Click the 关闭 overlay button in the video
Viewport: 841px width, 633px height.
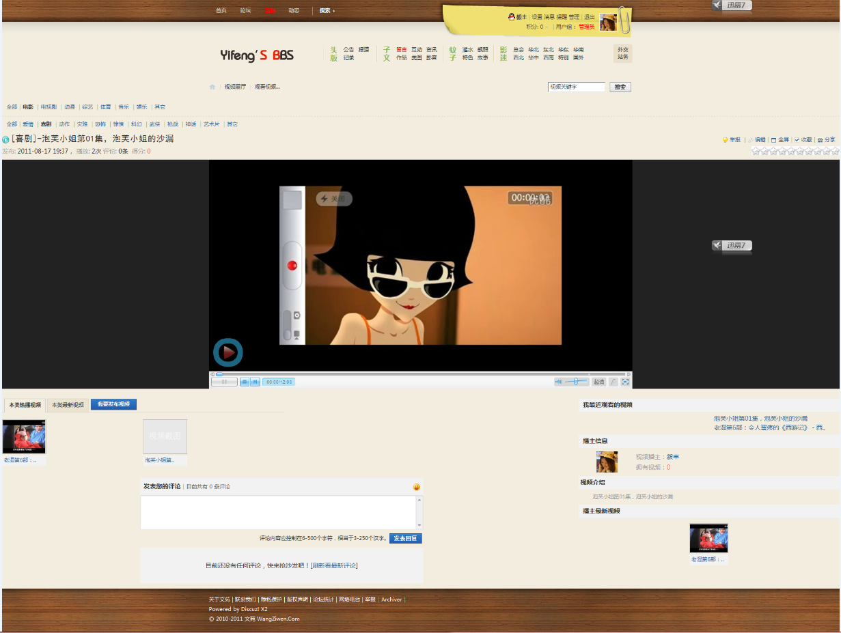[x=333, y=199]
